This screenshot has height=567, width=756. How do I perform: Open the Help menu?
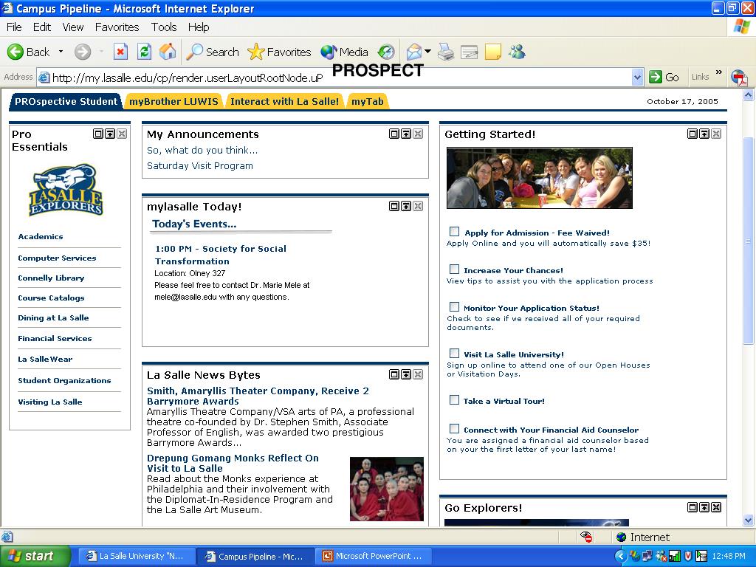(x=198, y=27)
